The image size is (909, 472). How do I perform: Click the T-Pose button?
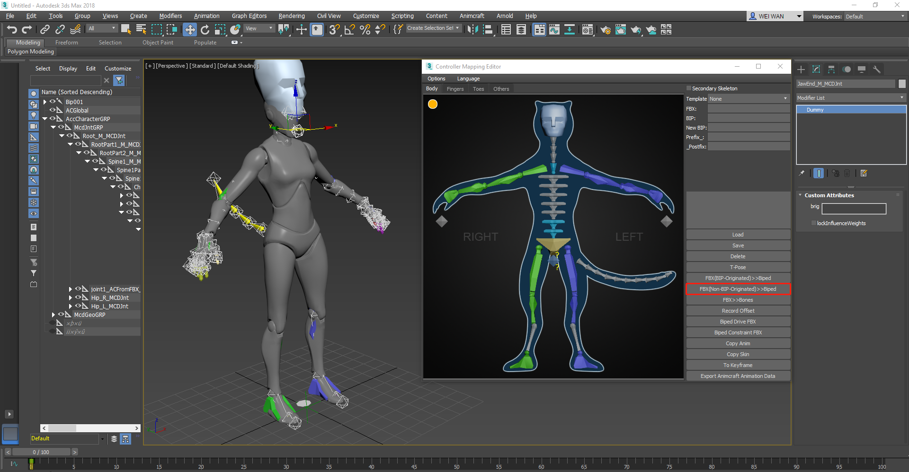(738, 267)
